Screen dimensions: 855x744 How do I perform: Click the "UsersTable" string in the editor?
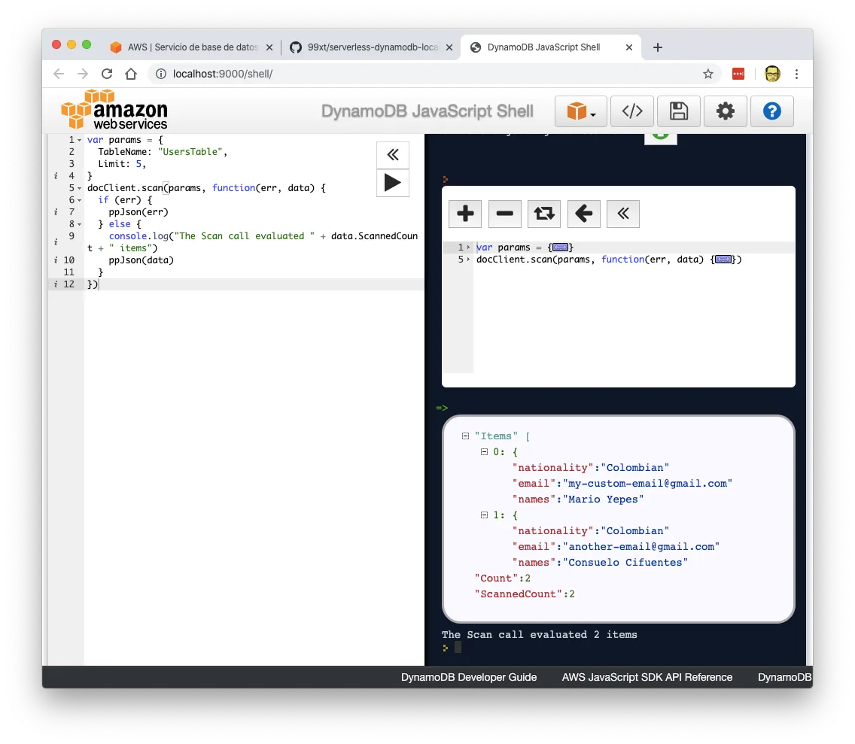click(190, 152)
